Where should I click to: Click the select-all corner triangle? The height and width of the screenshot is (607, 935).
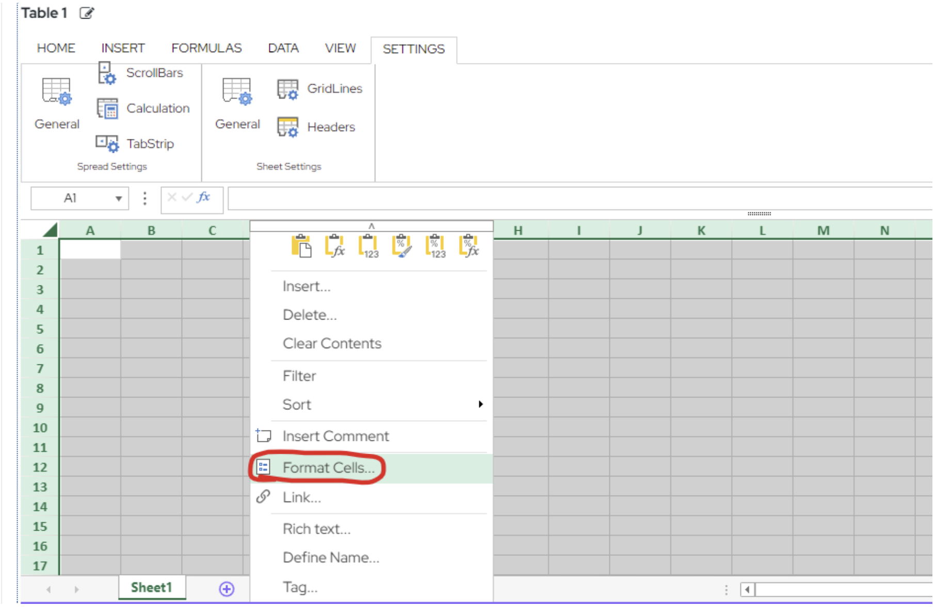click(50, 230)
